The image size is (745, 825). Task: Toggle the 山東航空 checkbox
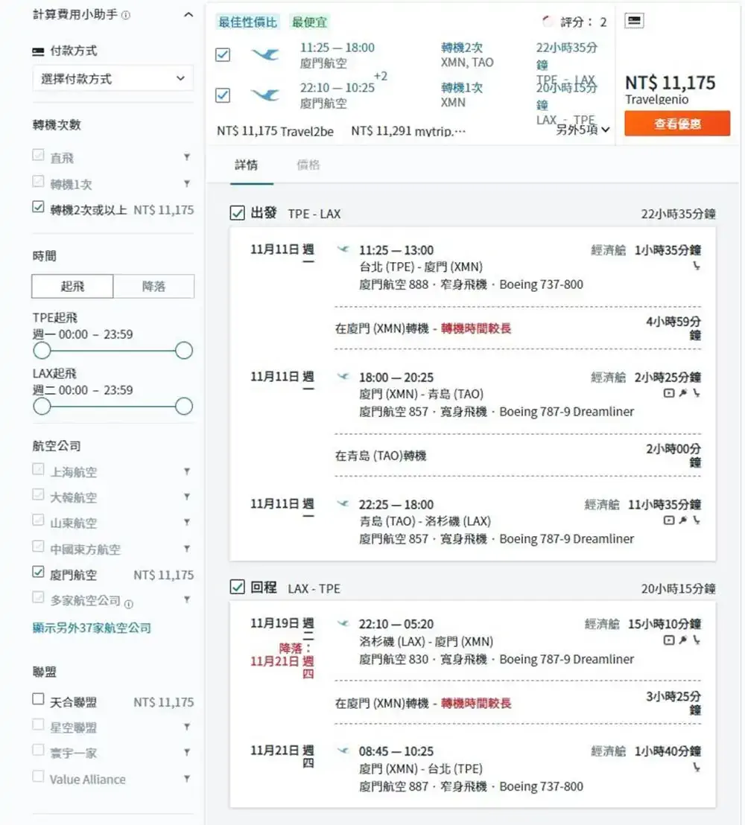[38, 520]
